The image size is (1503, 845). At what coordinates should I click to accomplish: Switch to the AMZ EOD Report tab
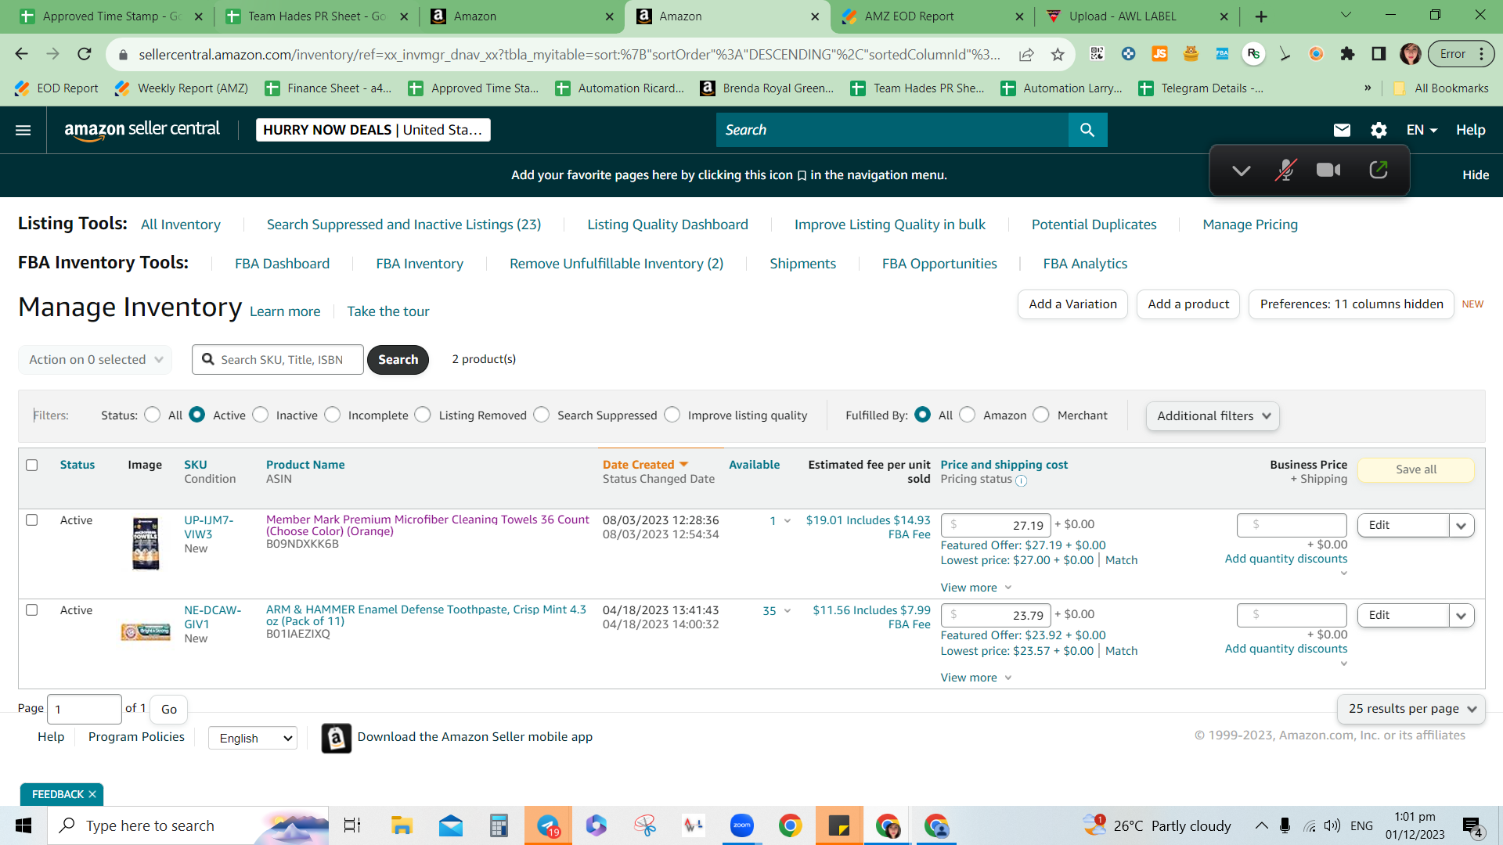(932, 16)
